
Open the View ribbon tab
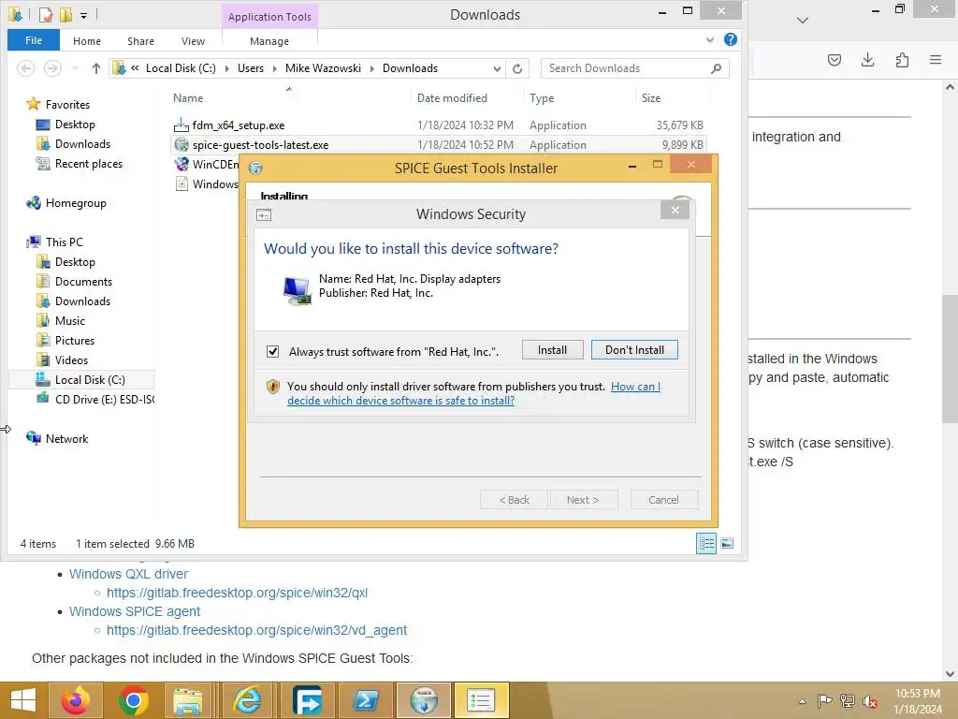(193, 41)
